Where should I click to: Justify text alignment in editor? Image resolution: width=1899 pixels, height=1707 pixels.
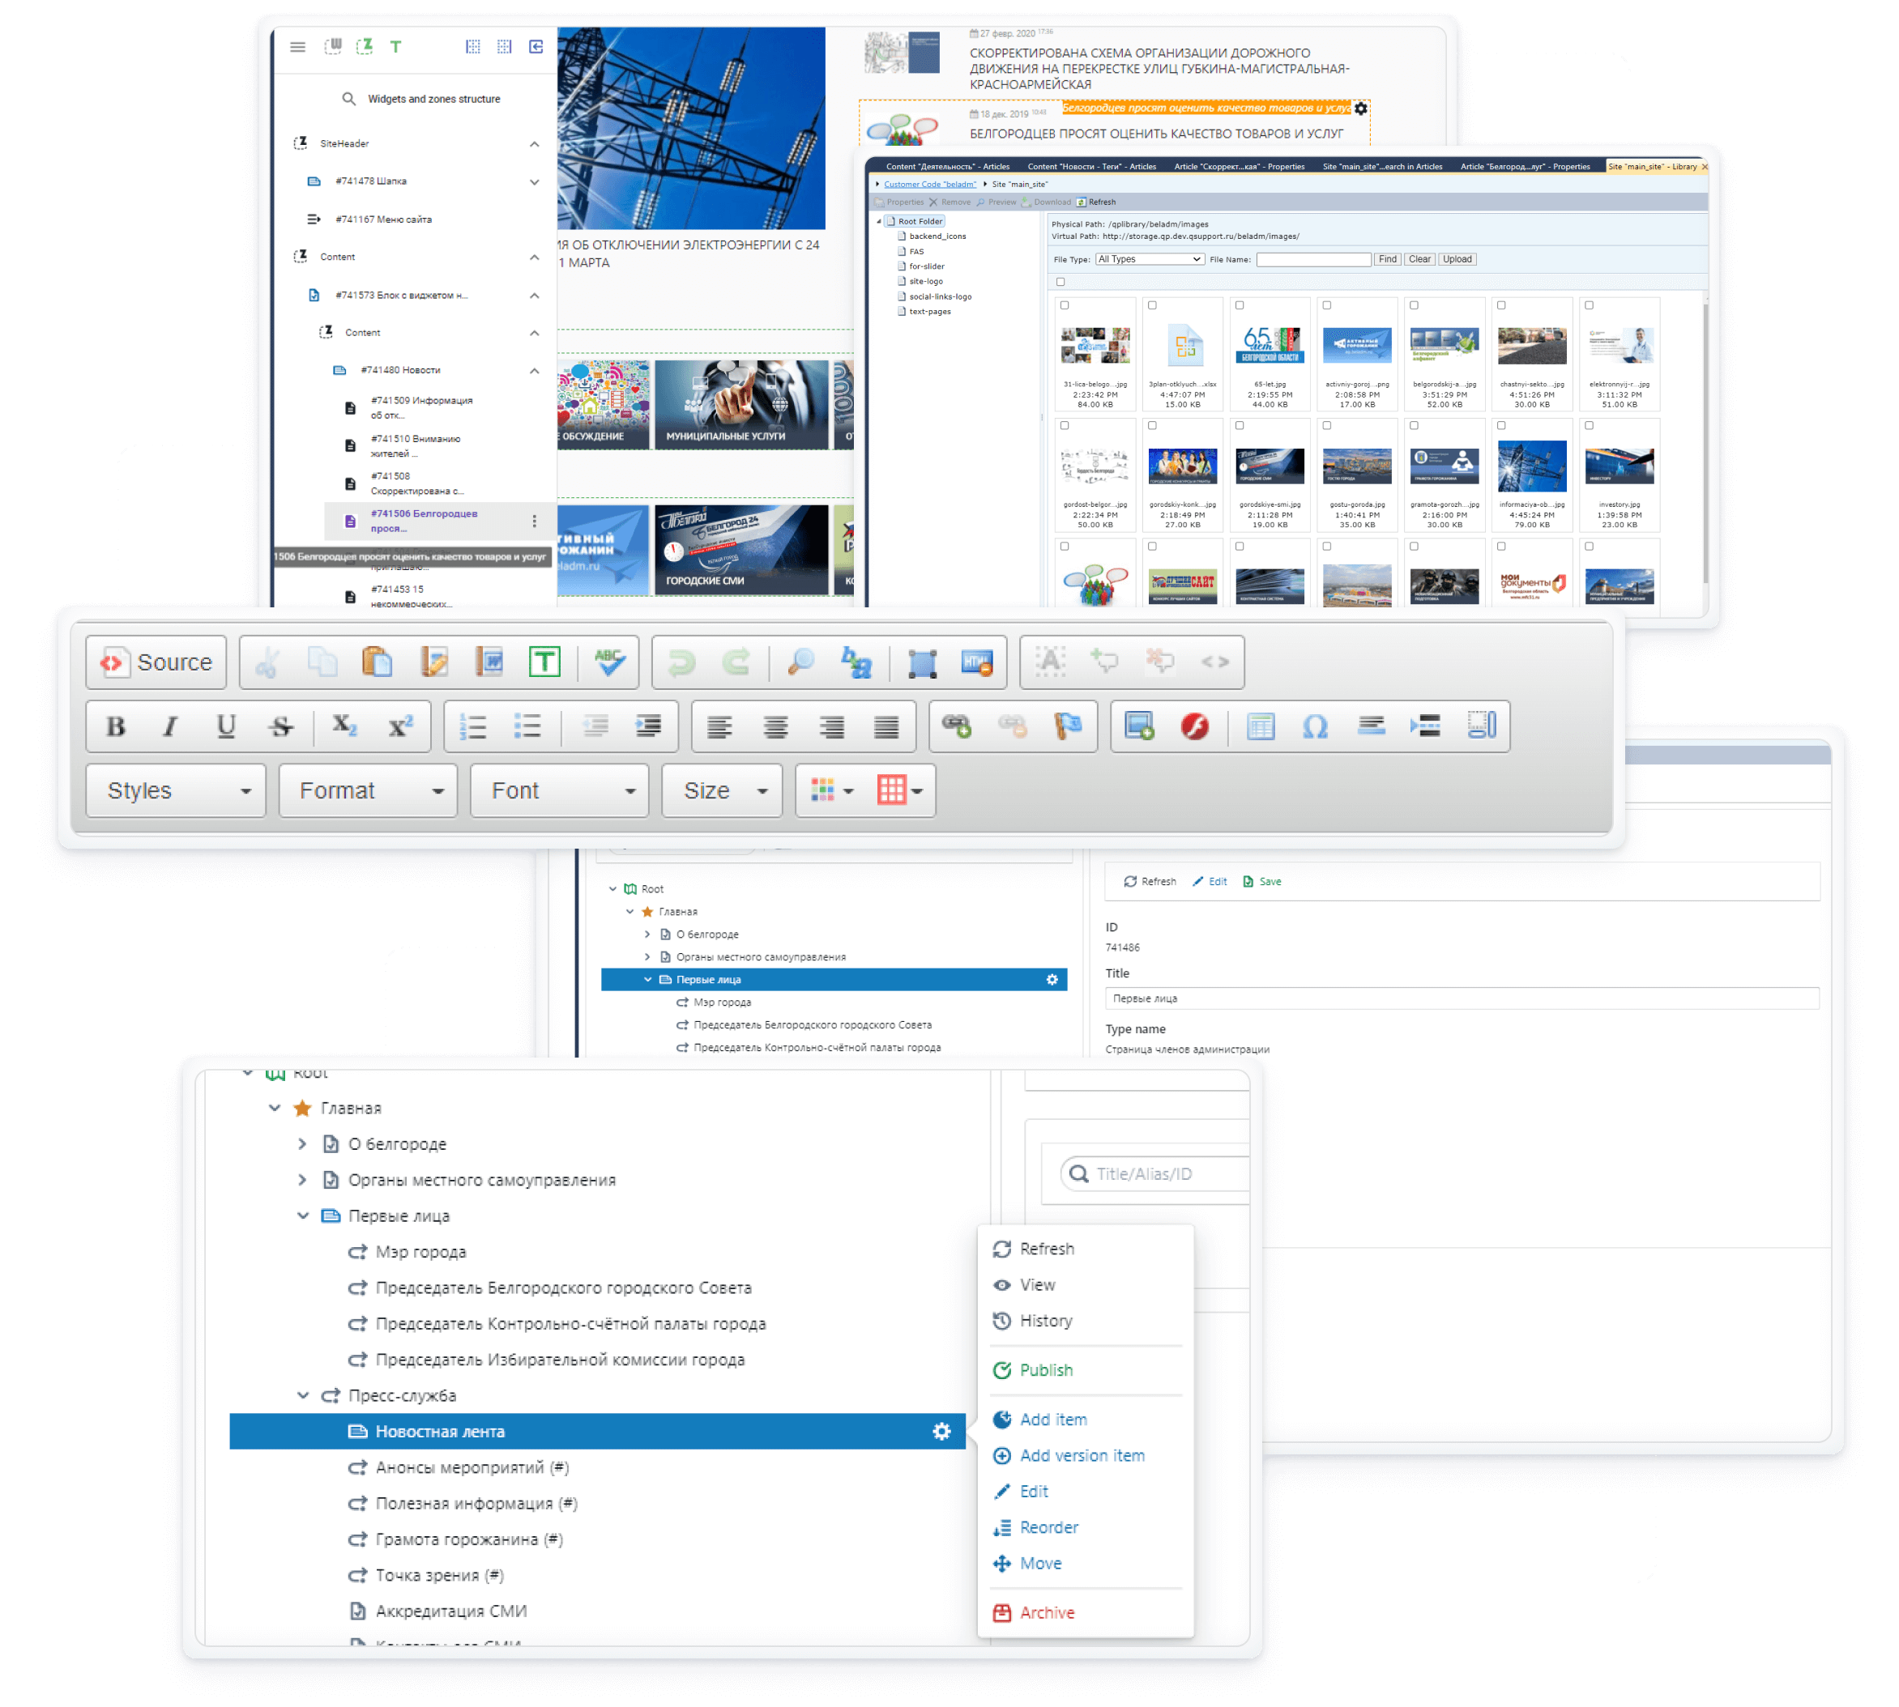[886, 727]
